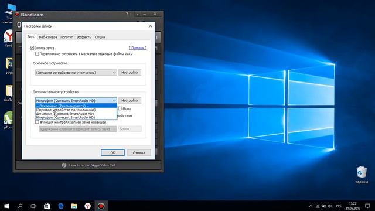Screen dimensions: 375x211
Task: Open the Опции tab
Action: click(x=100, y=37)
